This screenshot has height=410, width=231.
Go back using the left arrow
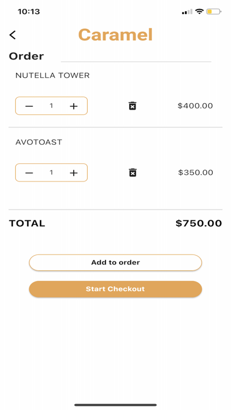(x=12, y=35)
